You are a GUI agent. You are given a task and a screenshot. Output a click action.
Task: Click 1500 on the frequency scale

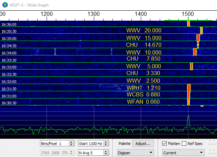pos(188,14)
